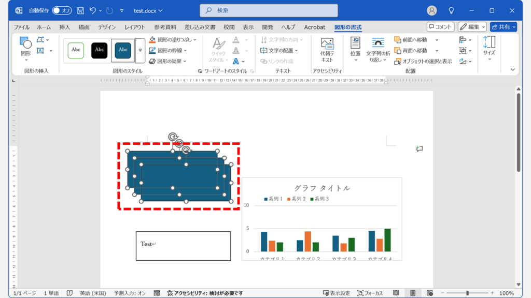
Task: Open Shape Fill dropdown arrow
Action: 195,40
